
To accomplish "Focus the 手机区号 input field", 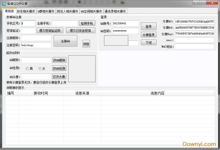I will tap(28, 23).
